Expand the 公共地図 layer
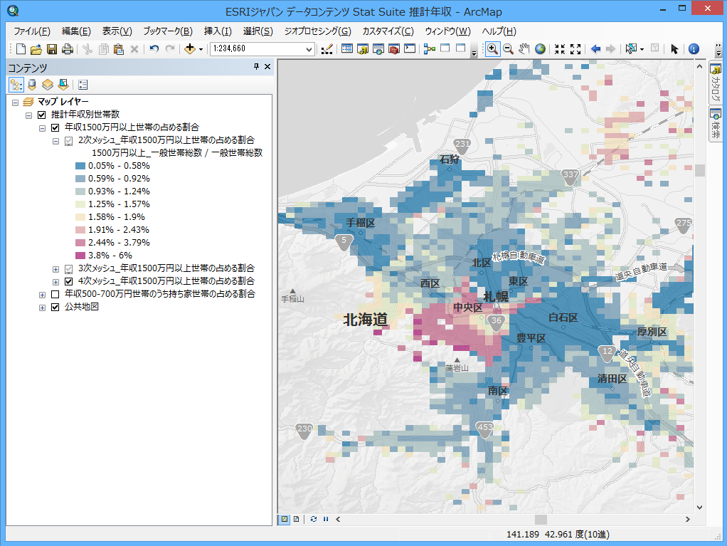727x546 pixels. (x=42, y=308)
